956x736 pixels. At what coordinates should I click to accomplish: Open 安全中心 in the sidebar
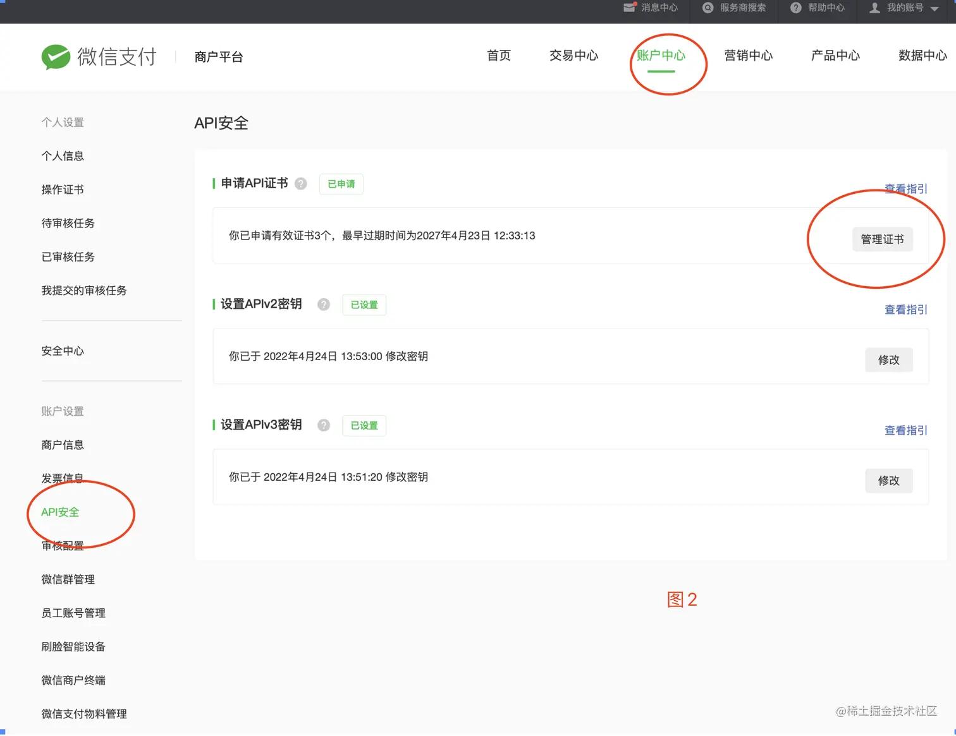(63, 351)
